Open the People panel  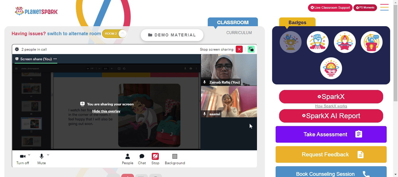[127, 159]
